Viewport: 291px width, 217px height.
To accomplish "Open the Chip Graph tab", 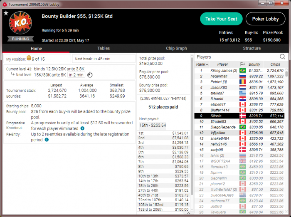I will pos(176,48).
